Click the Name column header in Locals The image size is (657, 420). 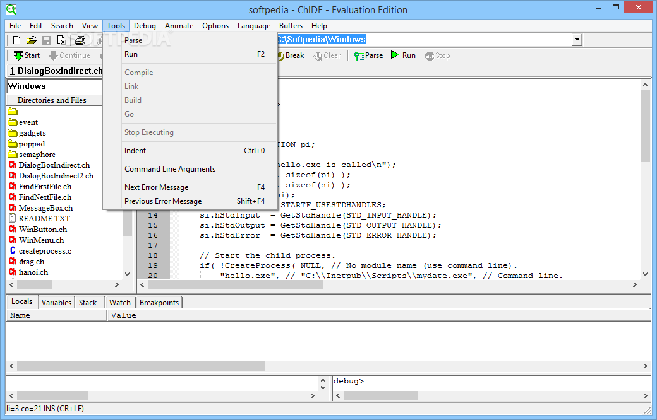(57, 315)
